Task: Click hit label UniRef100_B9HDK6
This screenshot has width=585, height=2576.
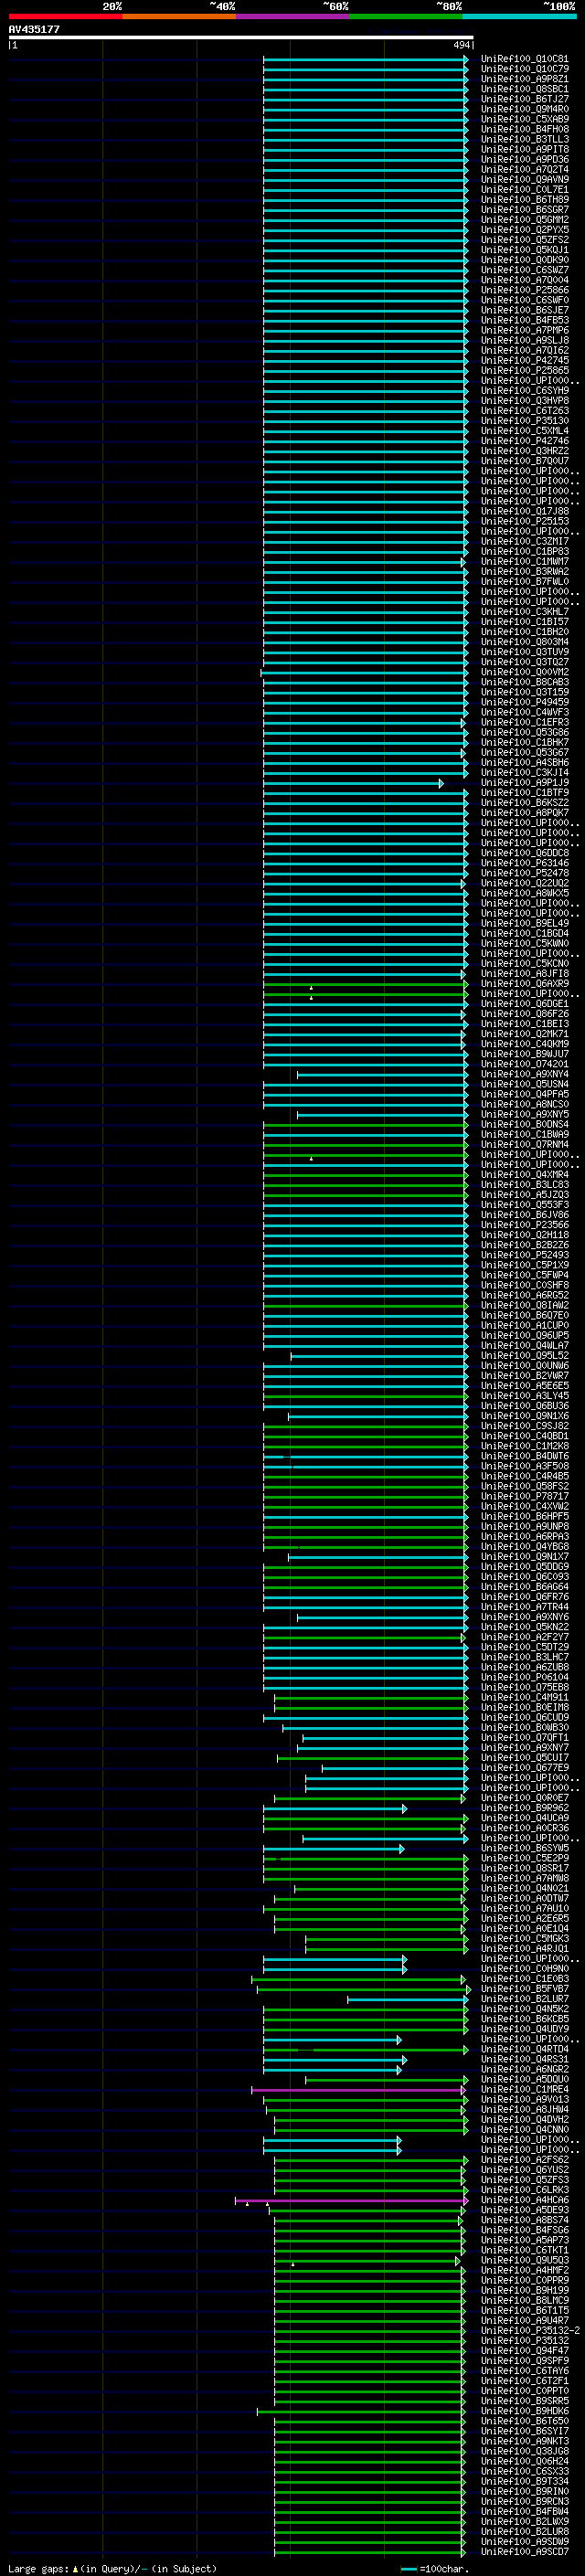Action: tap(524, 2411)
